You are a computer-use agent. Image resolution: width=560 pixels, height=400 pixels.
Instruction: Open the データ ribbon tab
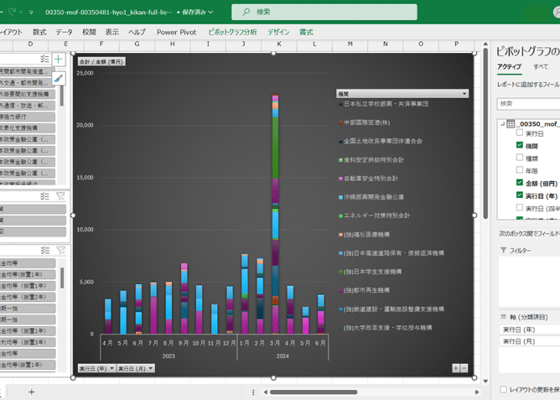click(64, 32)
